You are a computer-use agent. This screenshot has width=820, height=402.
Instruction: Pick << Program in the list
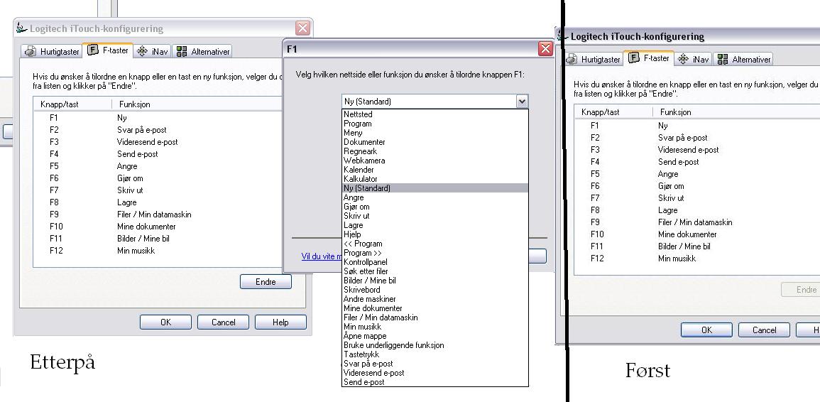click(x=434, y=244)
